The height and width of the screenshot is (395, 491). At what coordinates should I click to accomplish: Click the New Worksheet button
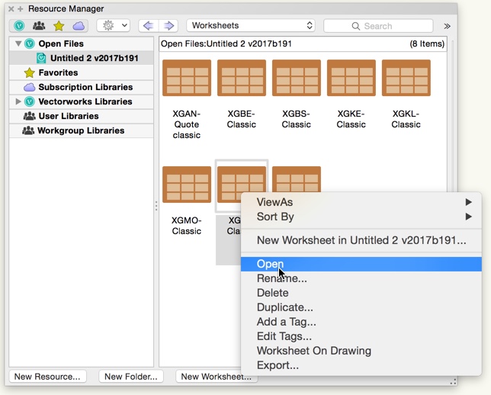coord(216,376)
